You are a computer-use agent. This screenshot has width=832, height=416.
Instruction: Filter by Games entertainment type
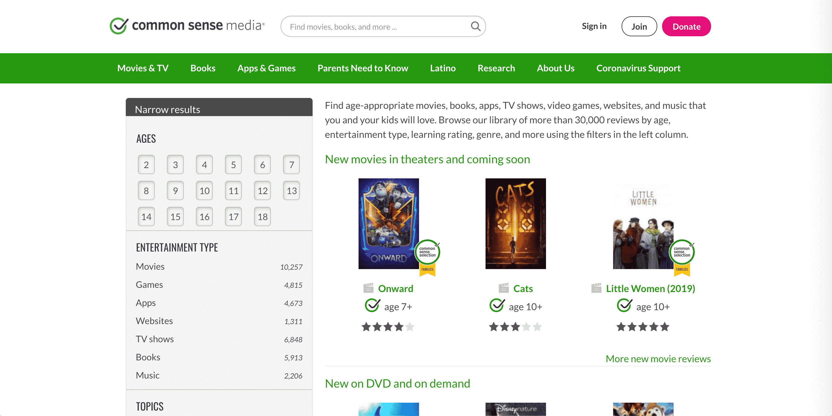coord(219,284)
